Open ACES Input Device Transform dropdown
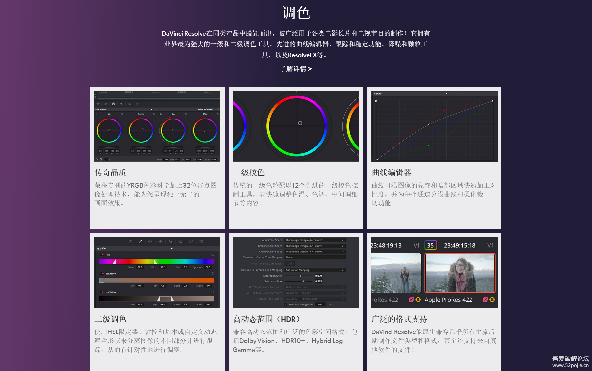 [x=315, y=287]
